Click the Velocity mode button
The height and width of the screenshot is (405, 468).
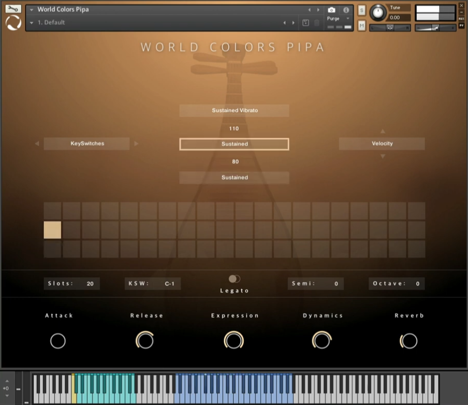click(382, 143)
